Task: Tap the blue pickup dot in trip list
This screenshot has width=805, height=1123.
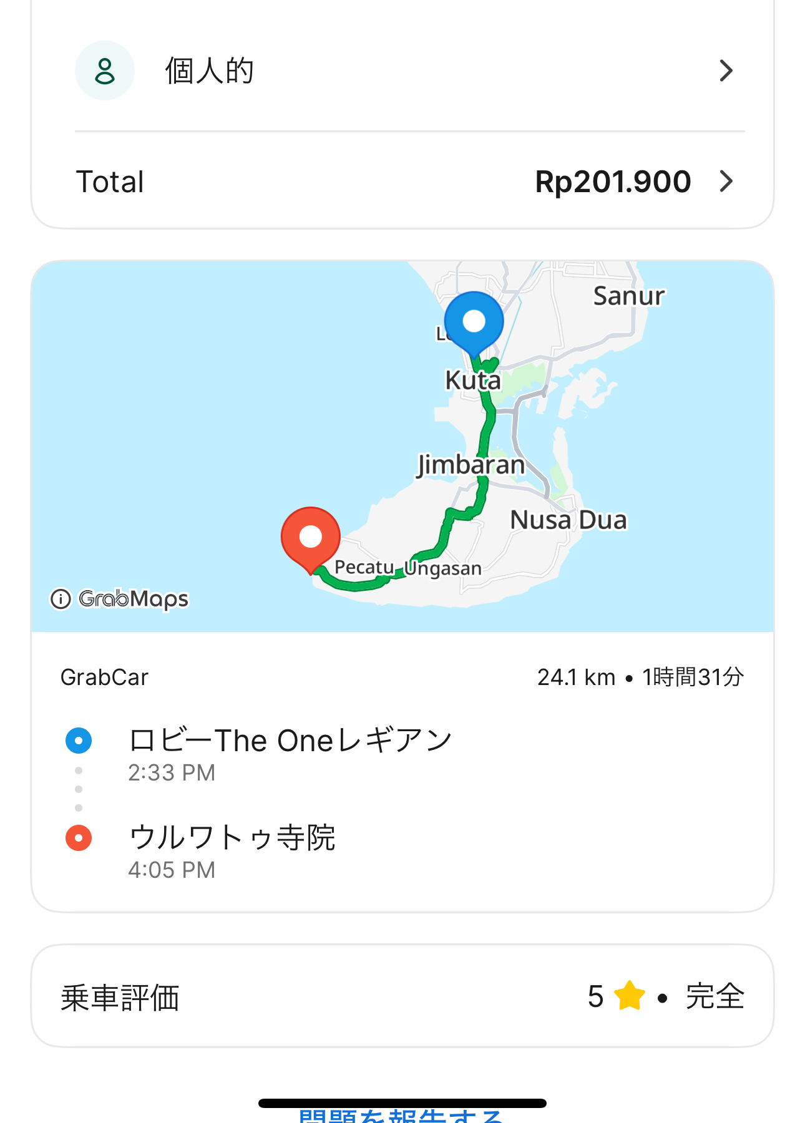Action: pyautogui.click(x=79, y=741)
